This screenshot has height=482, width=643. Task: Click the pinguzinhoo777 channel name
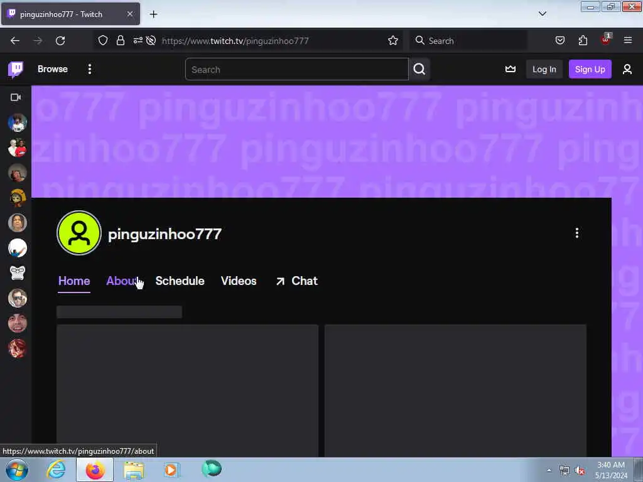point(165,234)
